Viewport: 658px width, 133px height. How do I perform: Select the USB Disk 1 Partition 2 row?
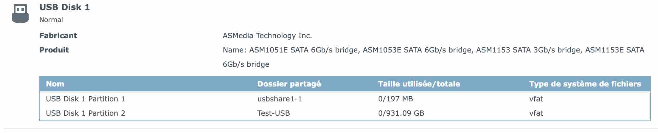345,113
